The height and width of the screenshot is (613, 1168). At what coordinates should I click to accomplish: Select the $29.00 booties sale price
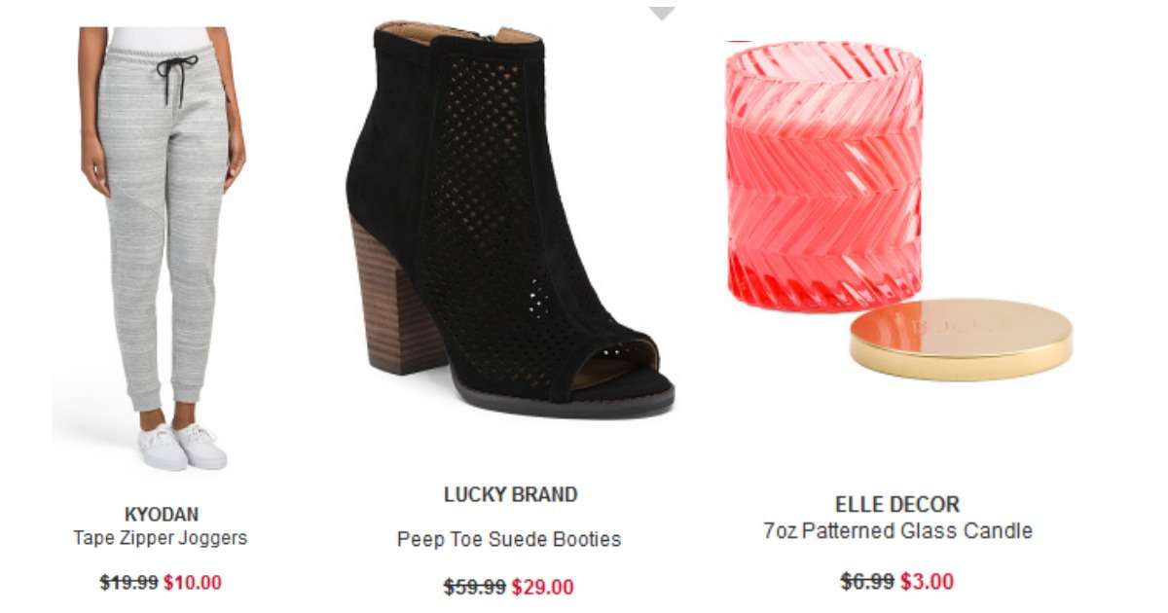543,588
